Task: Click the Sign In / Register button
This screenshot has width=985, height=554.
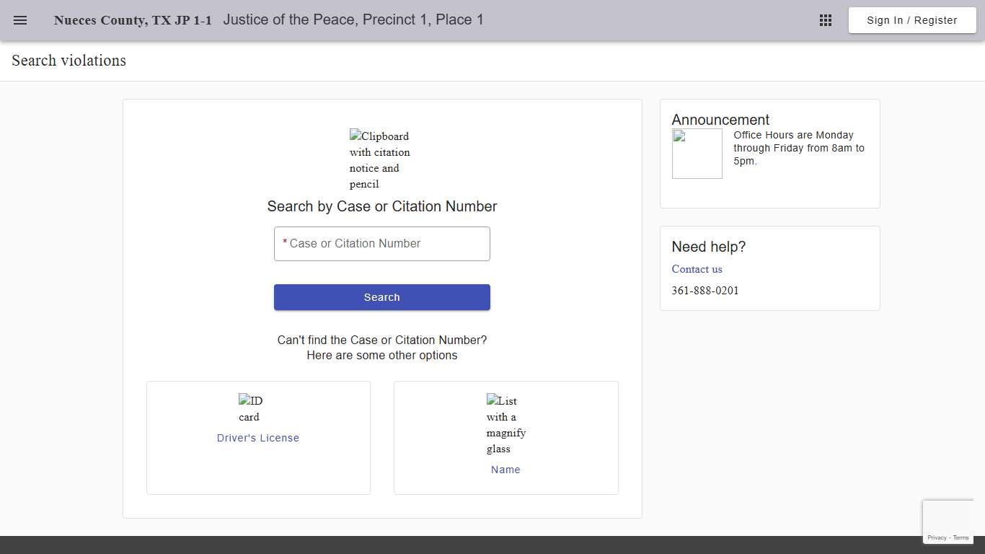Action: coord(911,20)
